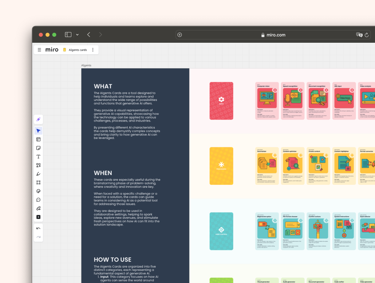Select the Content optimizer card
The image size is (375, 283).
click(293, 166)
